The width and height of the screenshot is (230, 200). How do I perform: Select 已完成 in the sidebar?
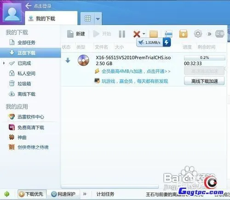click(x=24, y=63)
